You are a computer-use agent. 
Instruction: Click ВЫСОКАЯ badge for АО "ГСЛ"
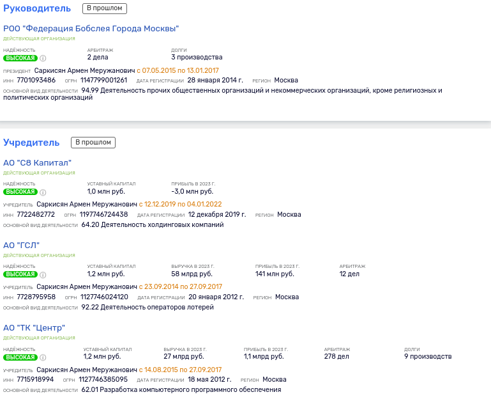tap(20, 274)
